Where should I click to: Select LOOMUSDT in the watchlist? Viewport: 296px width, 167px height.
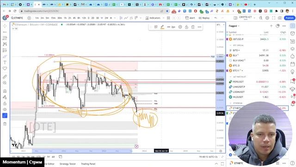pyautogui.click(x=257, y=92)
